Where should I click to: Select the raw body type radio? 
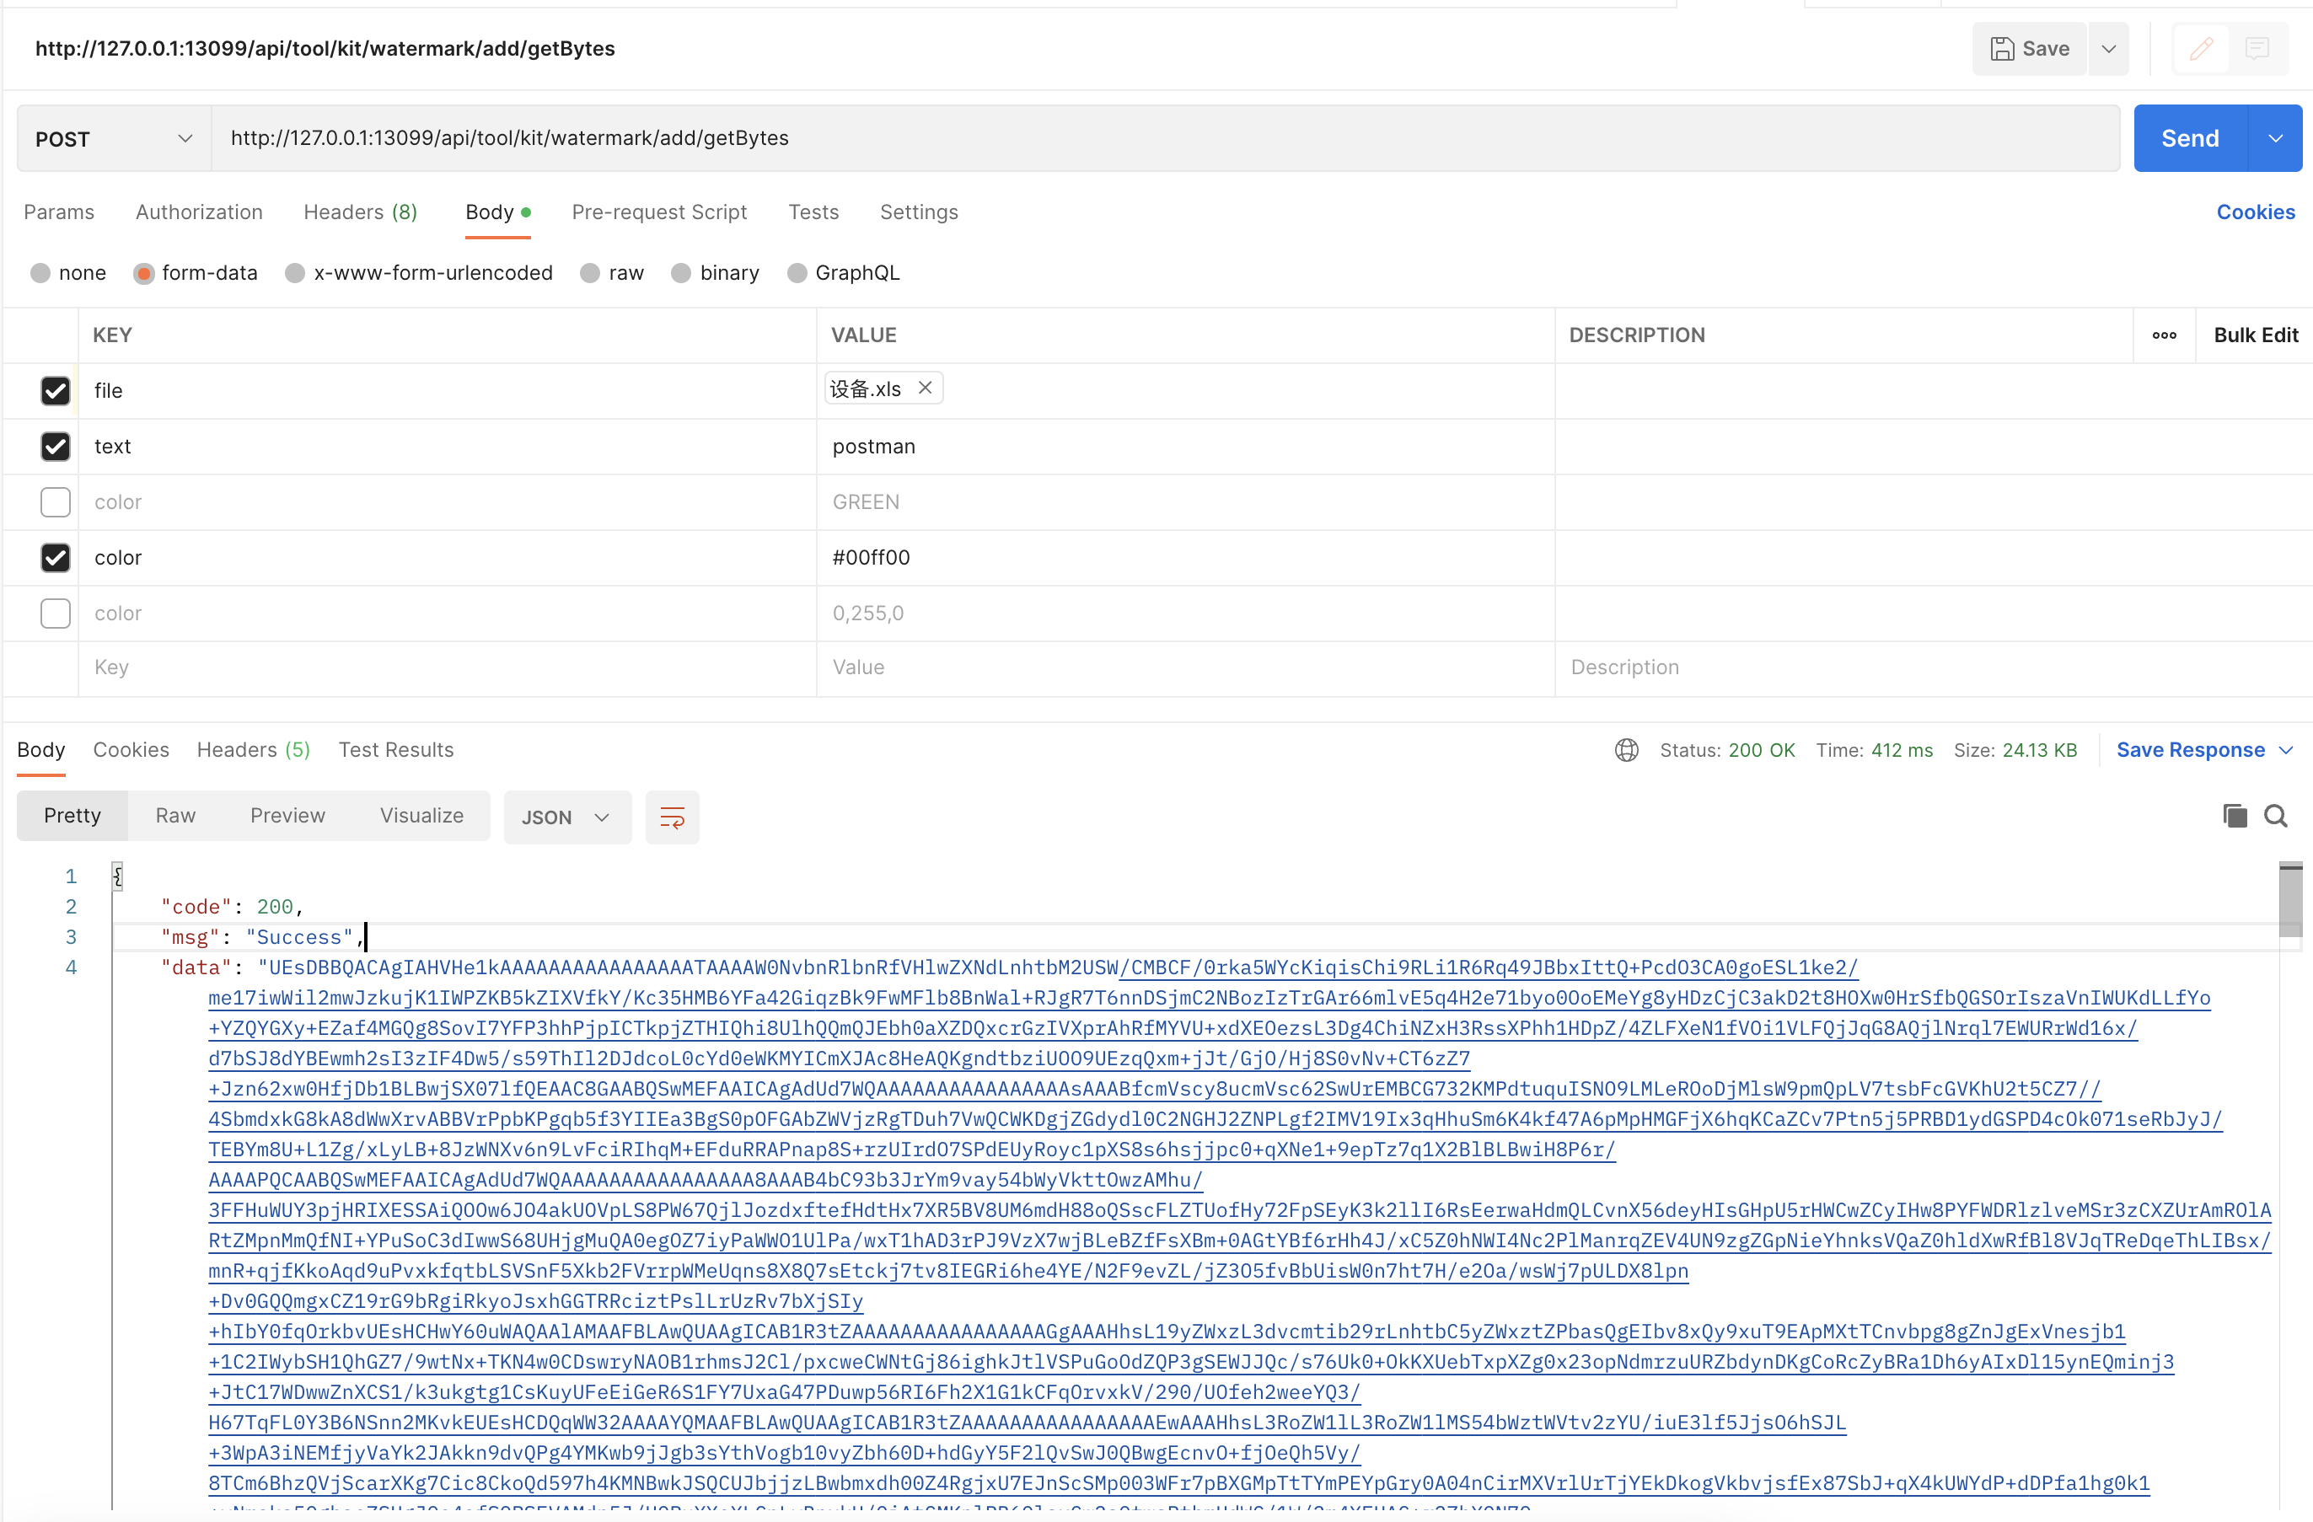(590, 273)
